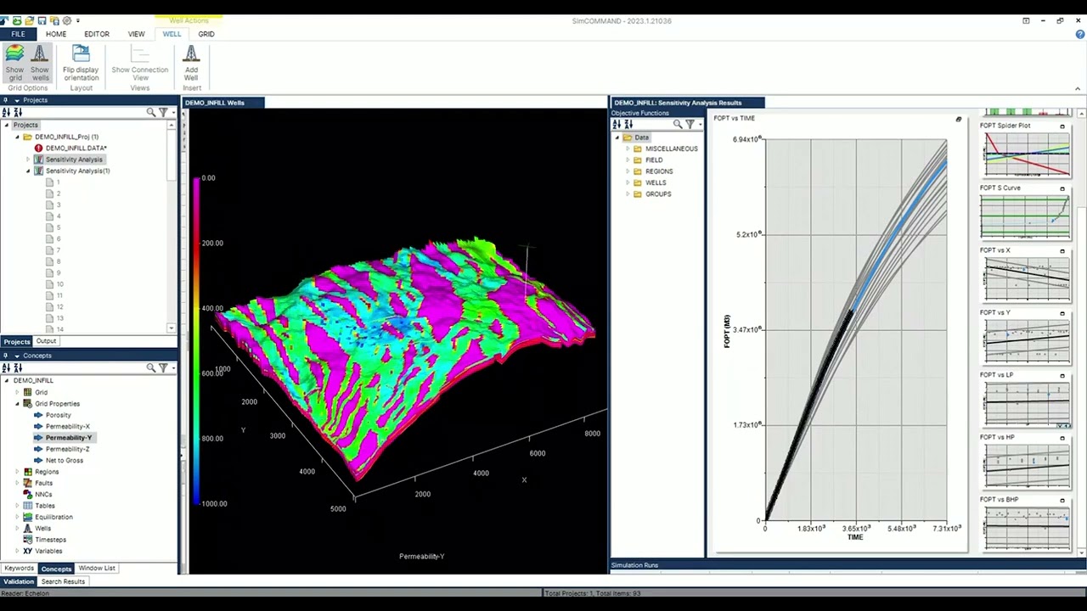The width and height of the screenshot is (1087, 611).
Task: Open the Search Results tab
Action: [63, 581]
